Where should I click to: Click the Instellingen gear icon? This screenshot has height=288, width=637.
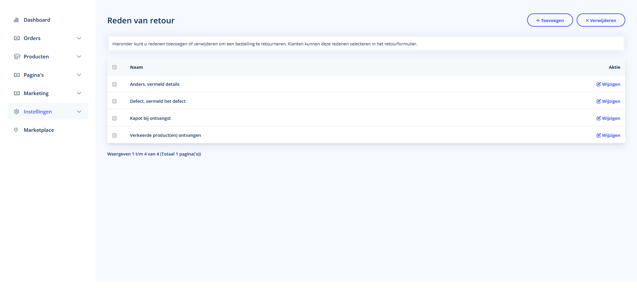(17, 112)
